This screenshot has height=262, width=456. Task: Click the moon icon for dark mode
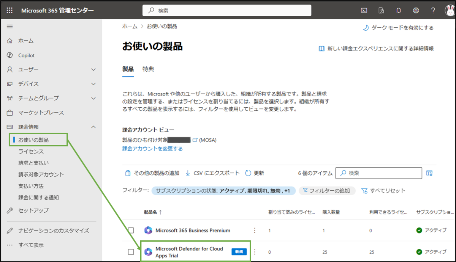(x=366, y=28)
